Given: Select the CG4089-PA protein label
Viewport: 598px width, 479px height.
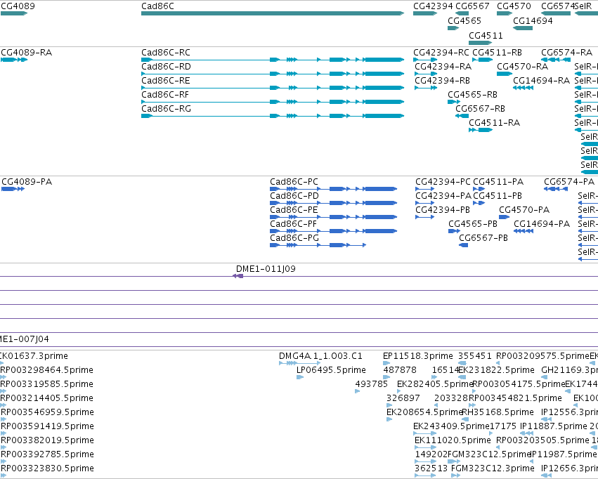Looking at the screenshot, I should (27, 182).
